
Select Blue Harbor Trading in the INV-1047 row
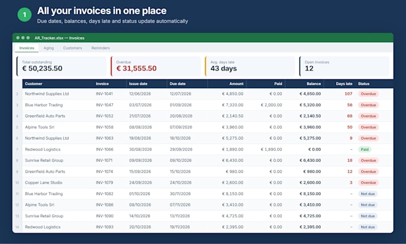pyautogui.click(x=44, y=105)
